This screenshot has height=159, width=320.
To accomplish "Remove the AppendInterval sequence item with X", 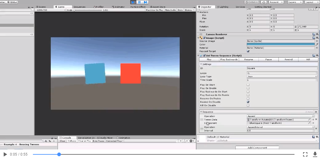I will coord(316,128).
